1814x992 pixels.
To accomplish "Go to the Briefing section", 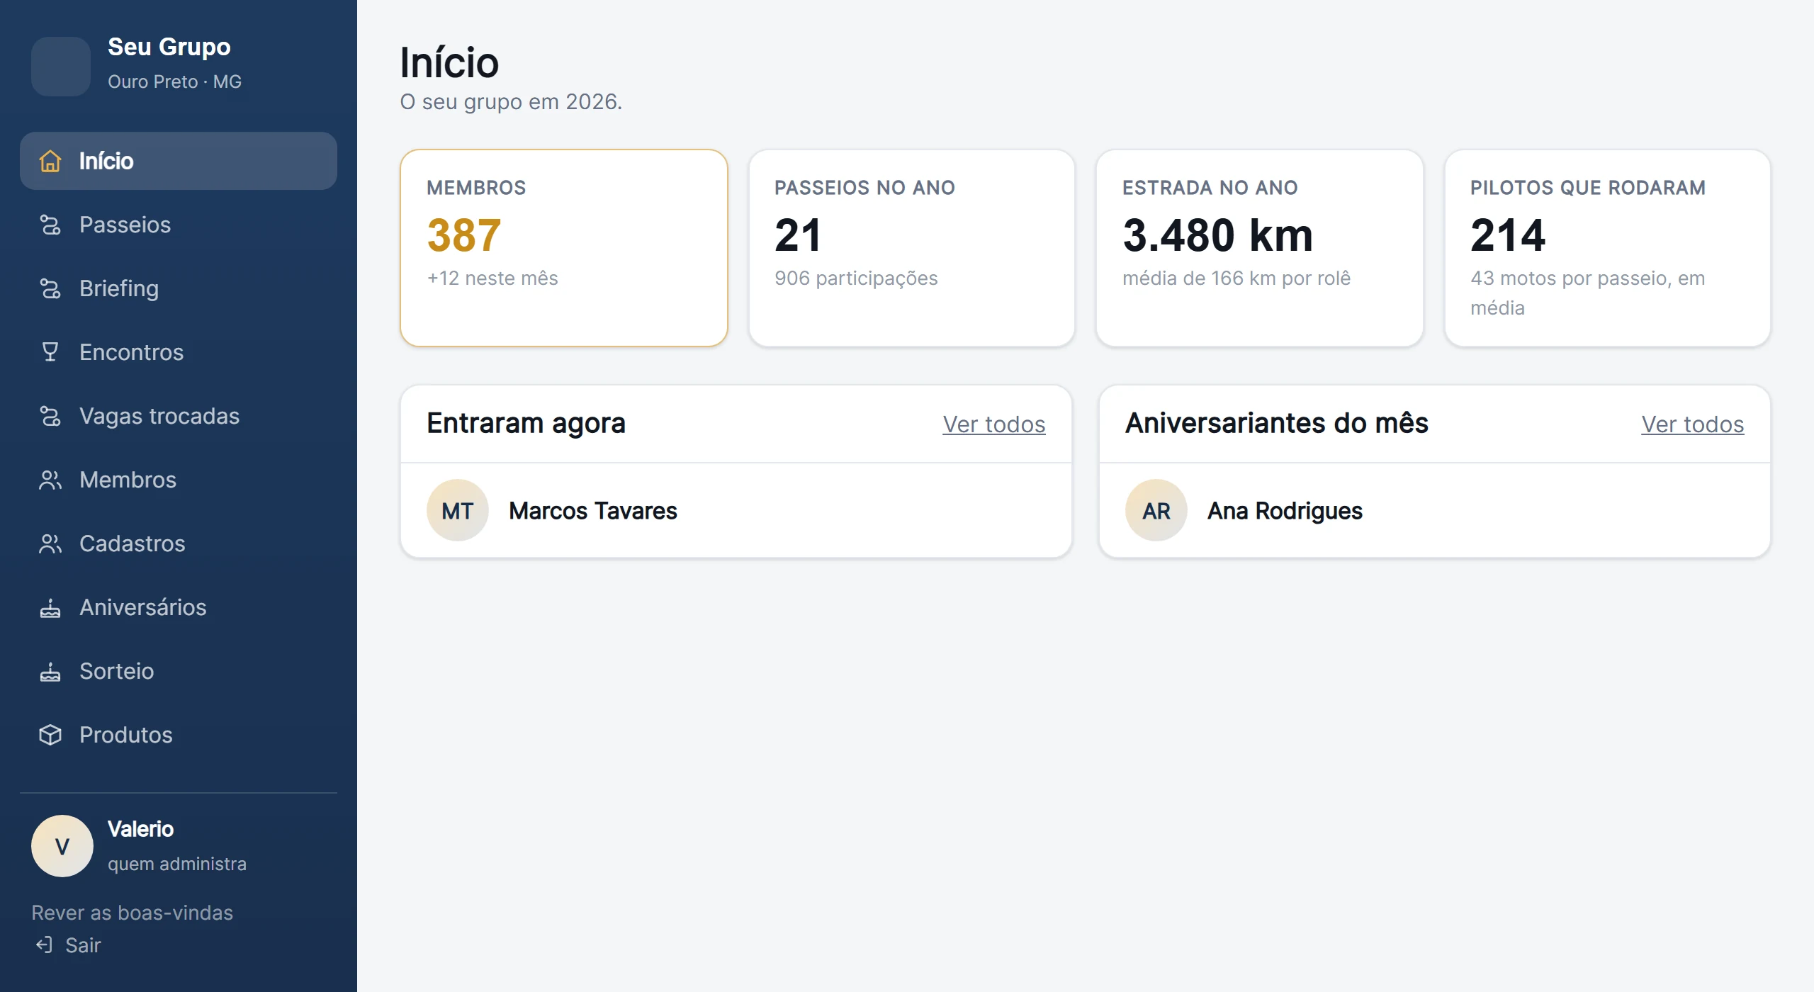I will coord(179,288).
